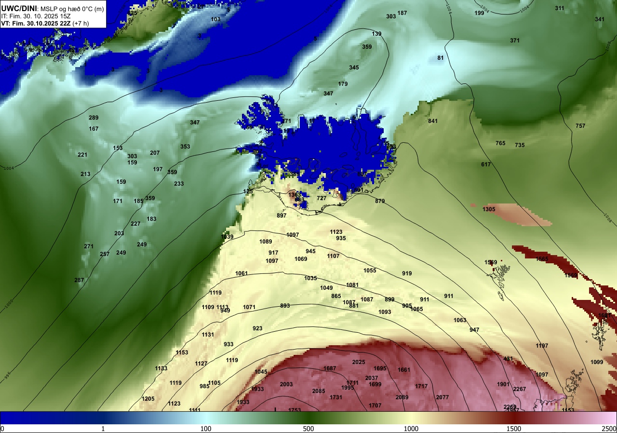
Task: Click the map value 897
Action: pyautogui.click(x=282, y=216)
